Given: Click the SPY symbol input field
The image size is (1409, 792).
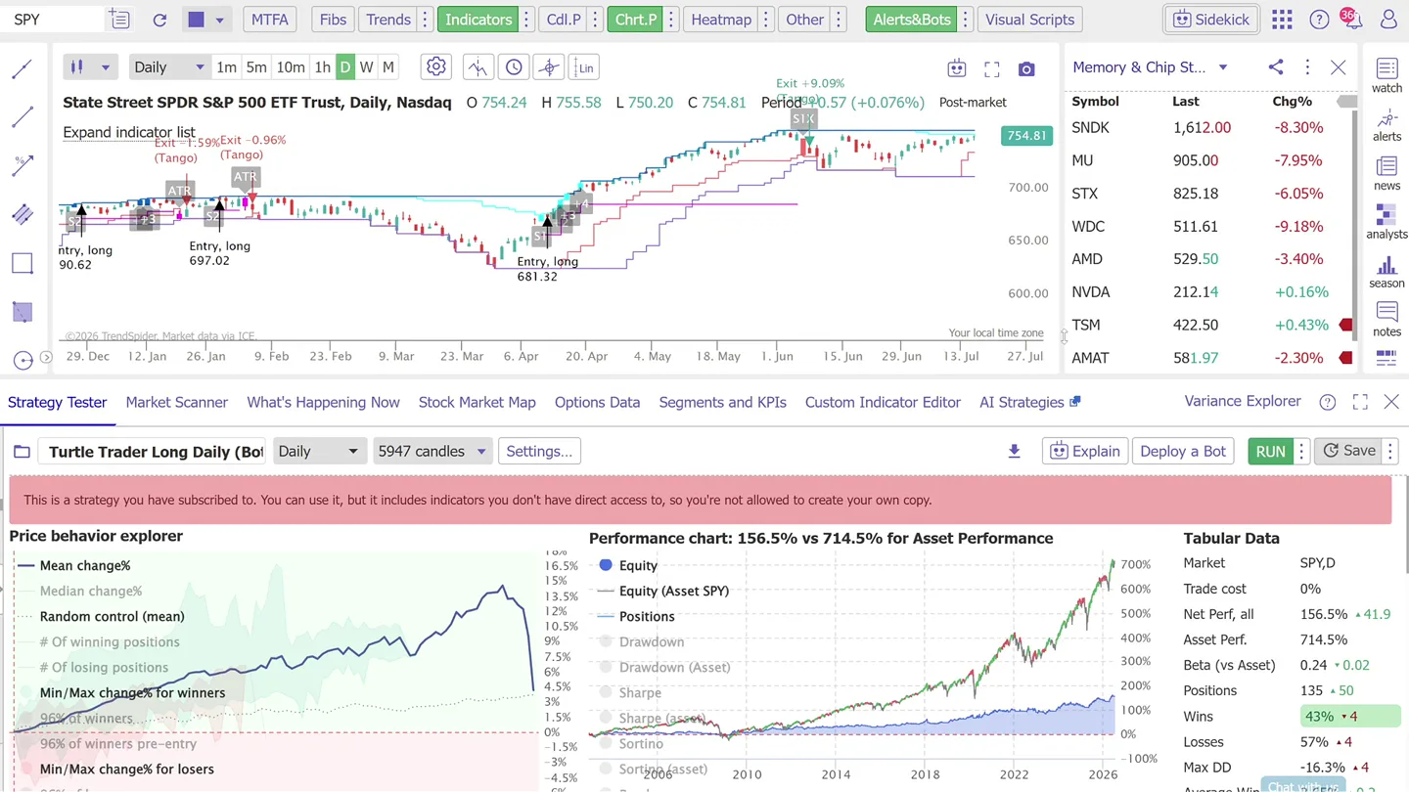Looking at the screenshot, I should tap(53, 20).
